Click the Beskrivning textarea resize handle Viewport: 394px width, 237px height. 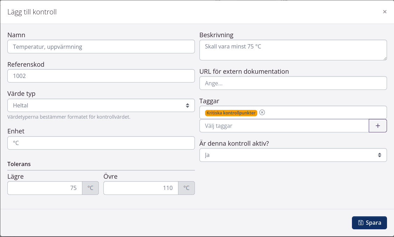pos(385,58)
